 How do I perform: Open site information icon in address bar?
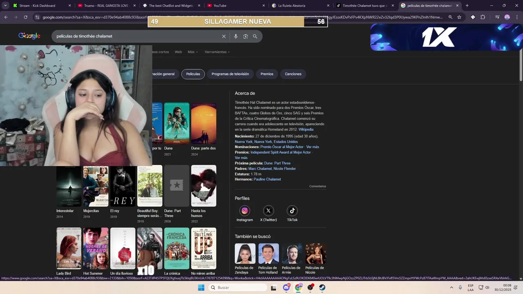coord(37,17)
